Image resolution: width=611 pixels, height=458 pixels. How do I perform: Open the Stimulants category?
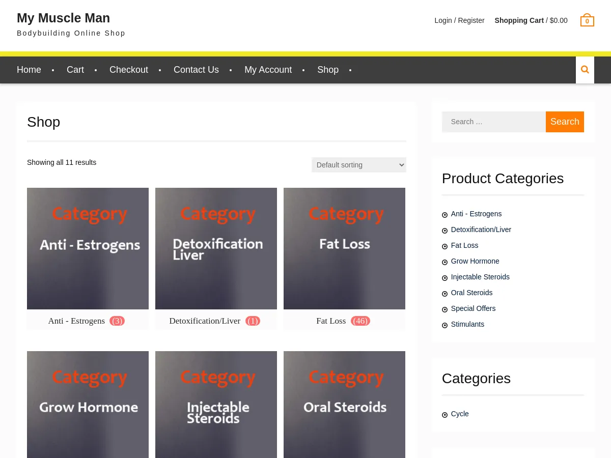[467, 324]
